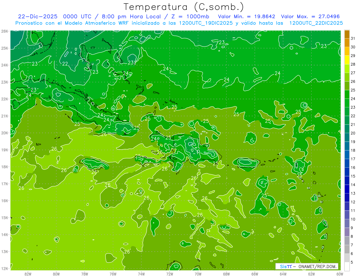The image size is (361, 278).
Task: Click the colorbar legend value '18'
Action: [353, 150]
